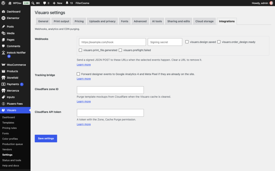Switch to the Print output tab
This screenshot has height=171, width=275.
tap(61, 21)
